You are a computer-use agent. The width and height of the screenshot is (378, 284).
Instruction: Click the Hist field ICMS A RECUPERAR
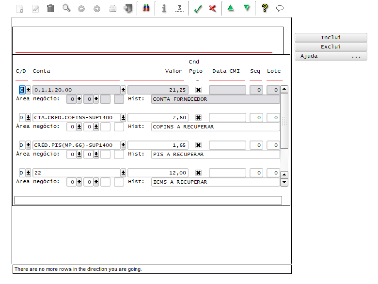pos(216,182)
